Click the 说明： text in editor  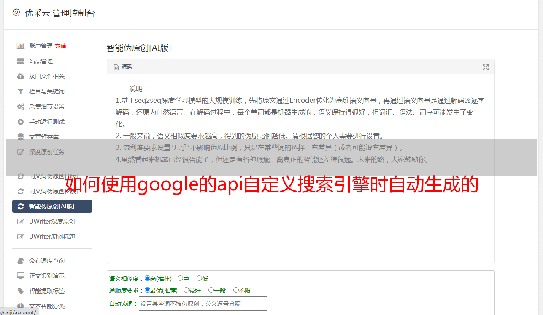coord(139,89)
